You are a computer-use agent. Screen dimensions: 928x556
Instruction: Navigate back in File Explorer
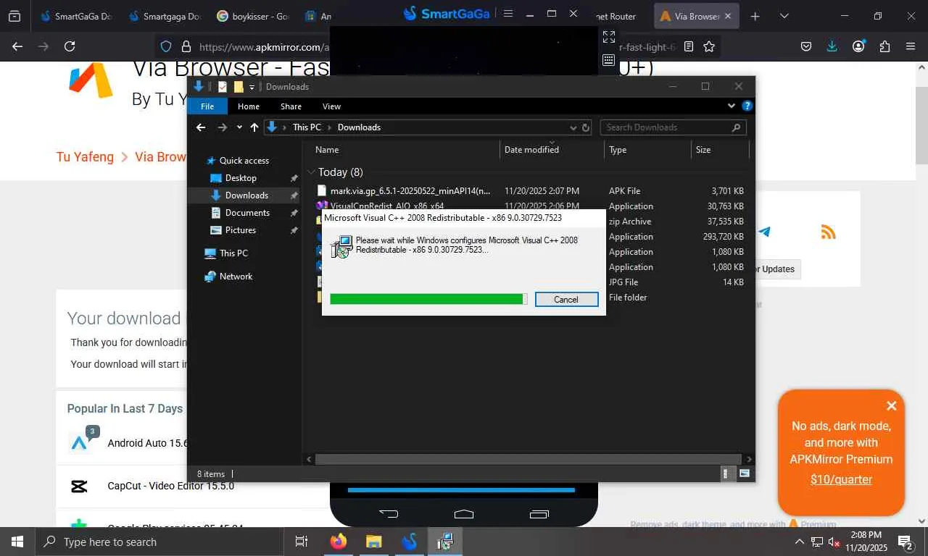[x=201, y=127]
